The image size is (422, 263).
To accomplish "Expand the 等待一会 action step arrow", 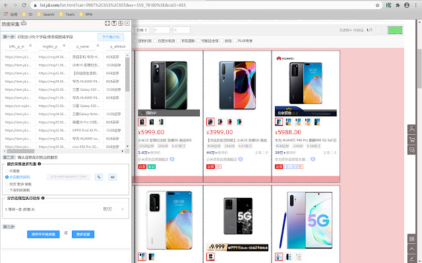I will click(123, 208).
